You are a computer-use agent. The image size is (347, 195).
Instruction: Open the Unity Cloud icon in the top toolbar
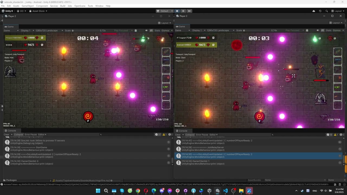coord(314,11)
